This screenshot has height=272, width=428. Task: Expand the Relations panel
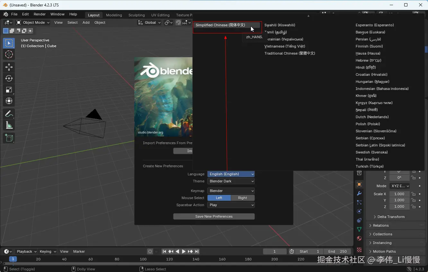(x=396, y=225)
